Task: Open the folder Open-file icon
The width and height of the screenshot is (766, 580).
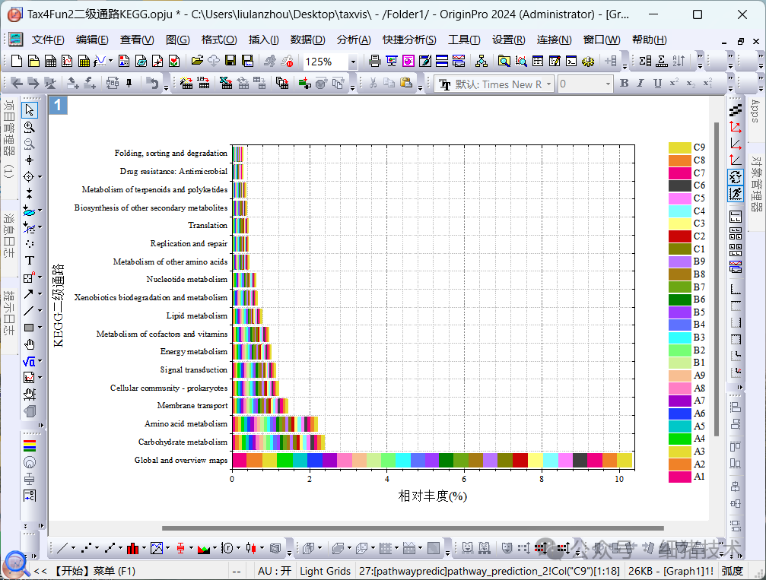Action: tap(197, 62)
